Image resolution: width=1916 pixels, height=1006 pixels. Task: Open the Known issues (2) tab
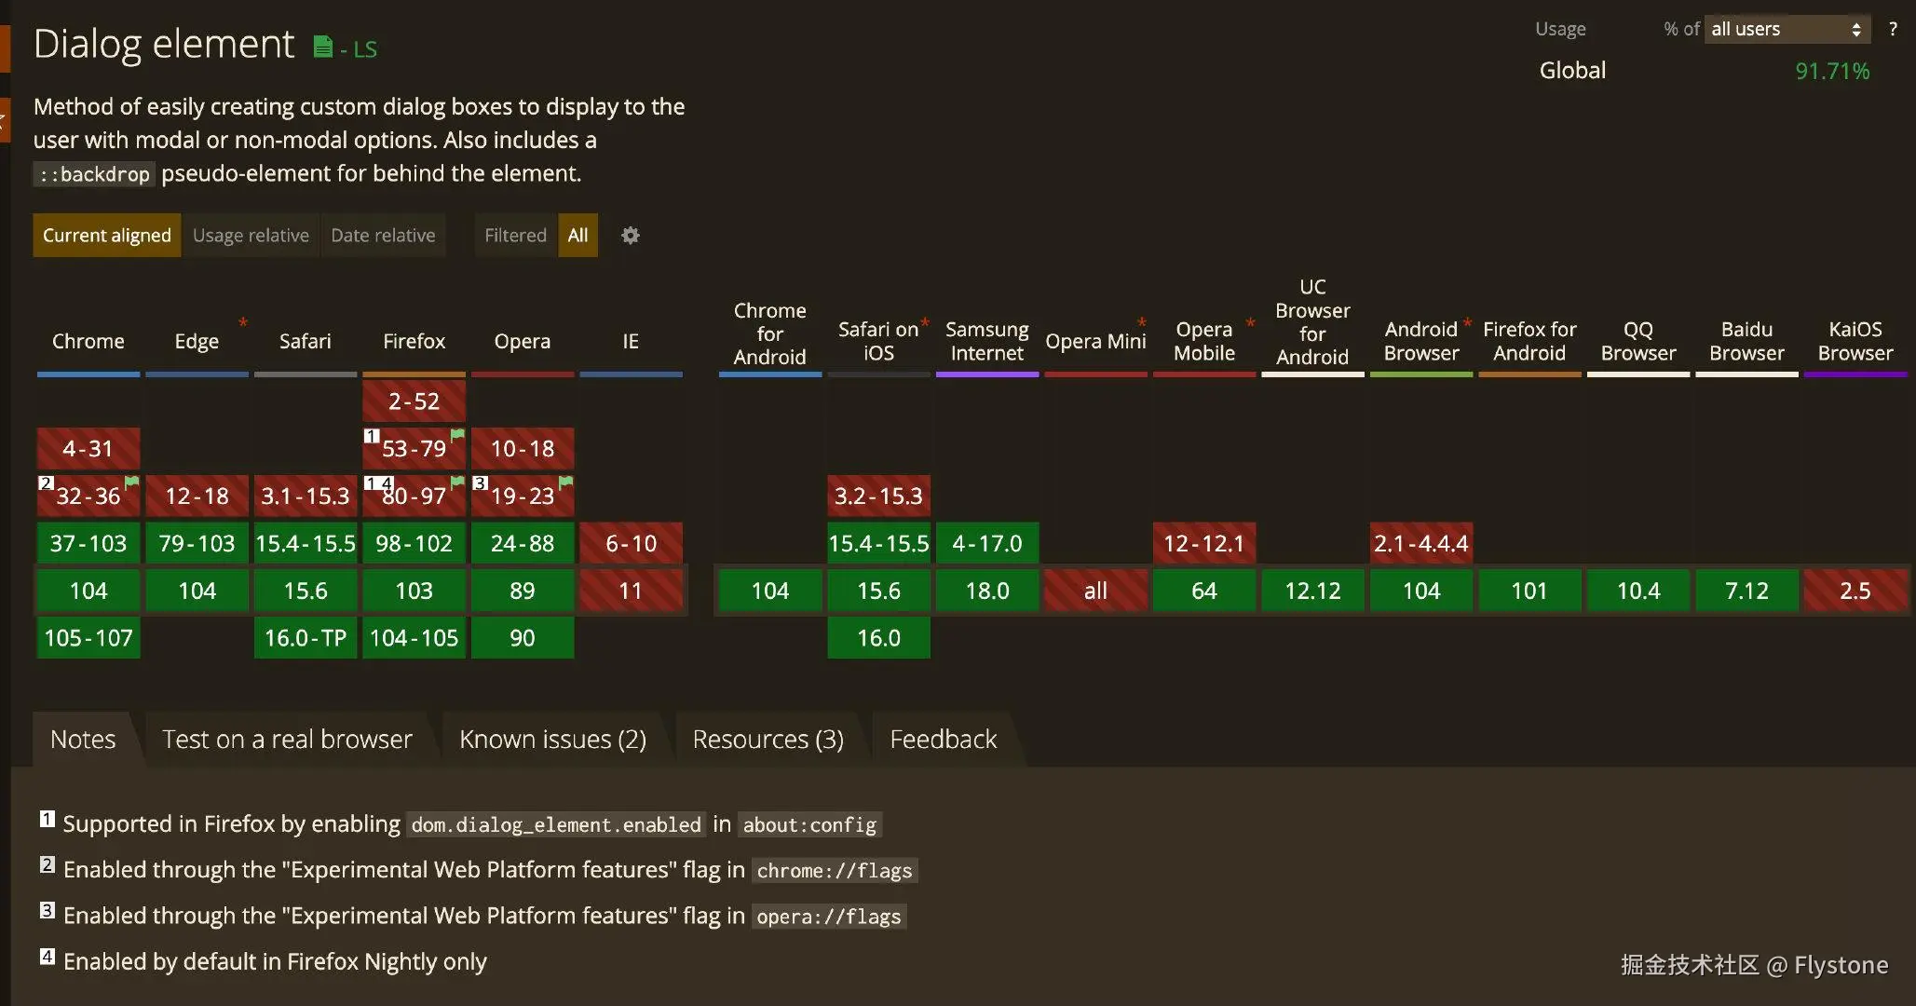(x=552, y=740)
